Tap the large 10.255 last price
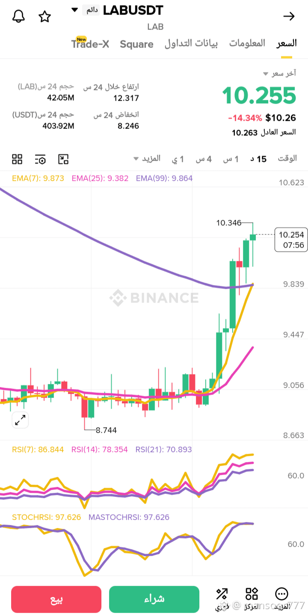The image size is (308, 616). (259, 95)
